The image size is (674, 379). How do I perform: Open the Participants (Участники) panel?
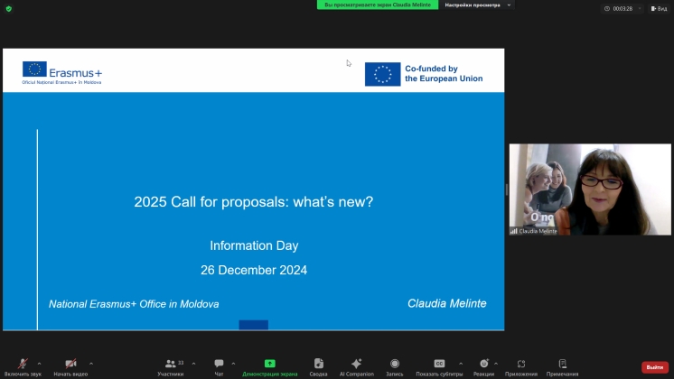pos(170,365)
